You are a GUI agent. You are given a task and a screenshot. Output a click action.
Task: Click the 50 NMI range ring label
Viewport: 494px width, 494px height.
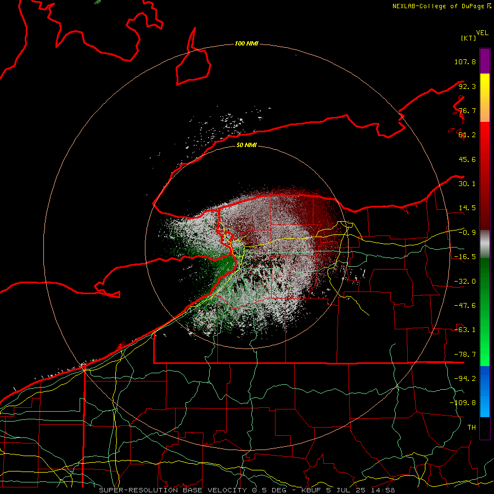[x=246, y=145]
